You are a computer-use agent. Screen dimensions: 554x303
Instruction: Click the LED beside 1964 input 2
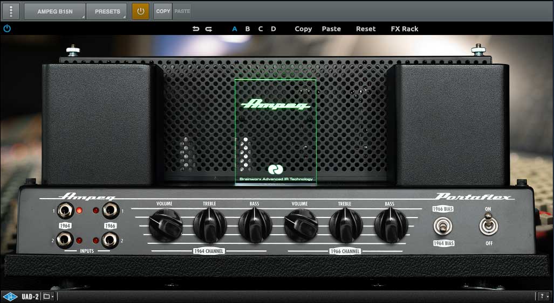tap(79, 240)
